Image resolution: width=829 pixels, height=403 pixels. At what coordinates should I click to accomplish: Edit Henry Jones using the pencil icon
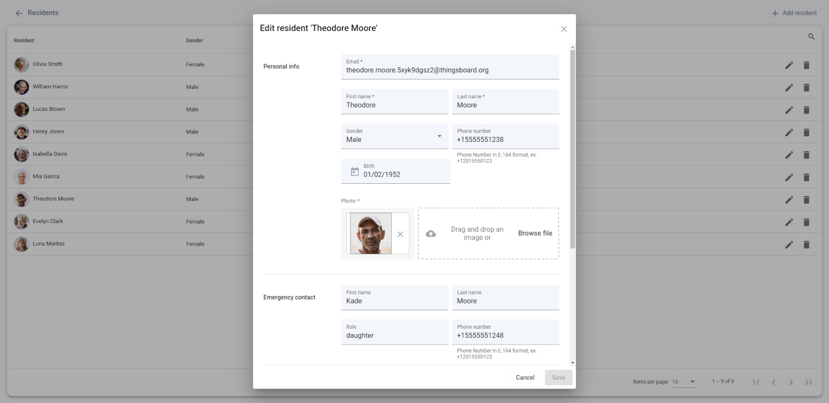coord(789,132)
